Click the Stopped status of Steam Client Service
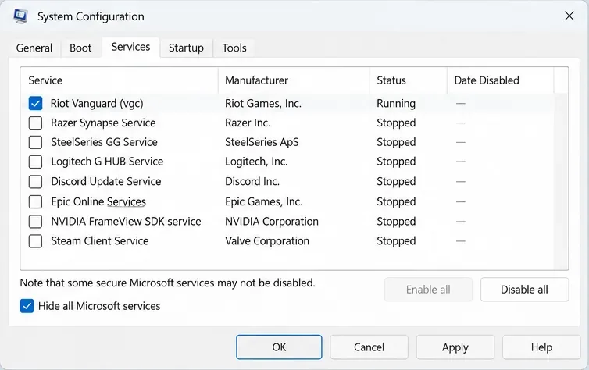 point(396,241)
